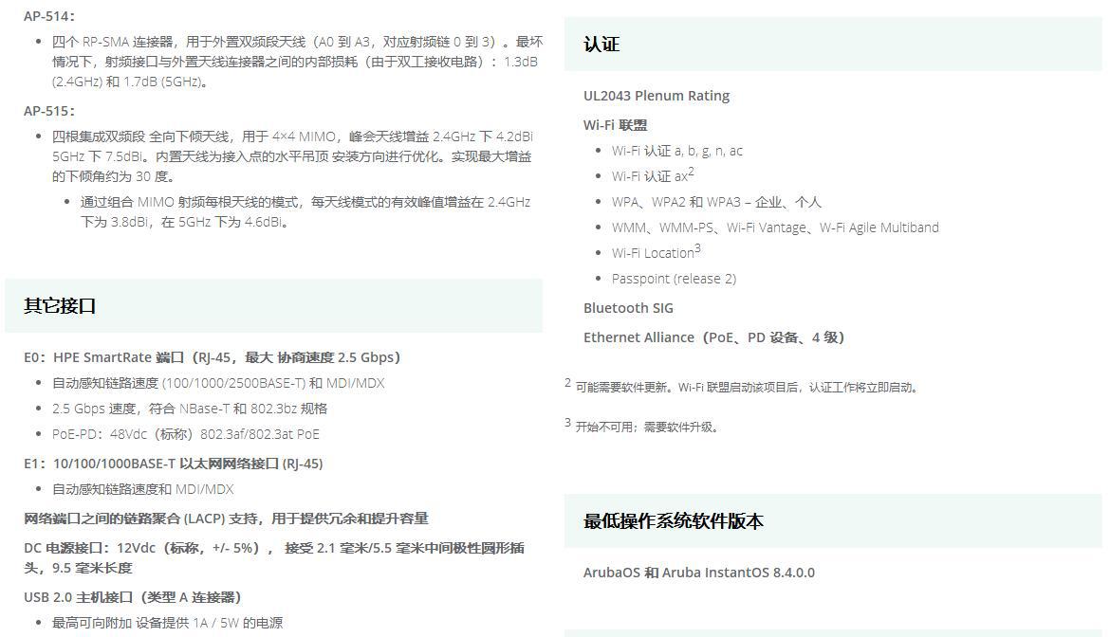Select the Wi-Fi 认证 a, b, g, n, ac item

[x=676, y=151]
